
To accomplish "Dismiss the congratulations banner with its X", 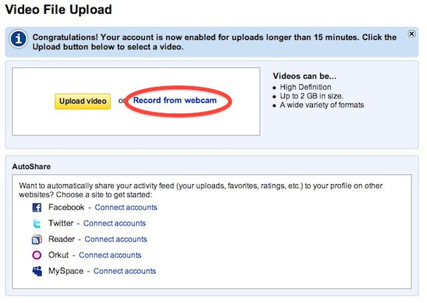I will 412,34.
